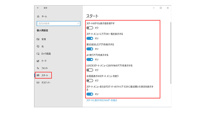Close the 設定 window
202x113 pixels.
168,8
